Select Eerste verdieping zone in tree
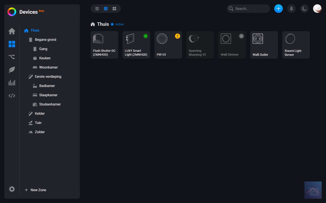 (48, 77)
